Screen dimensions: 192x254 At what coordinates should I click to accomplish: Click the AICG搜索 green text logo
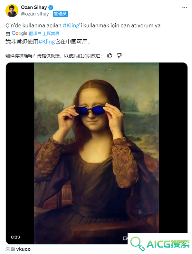pyautogui.click(x=168, y=244)
